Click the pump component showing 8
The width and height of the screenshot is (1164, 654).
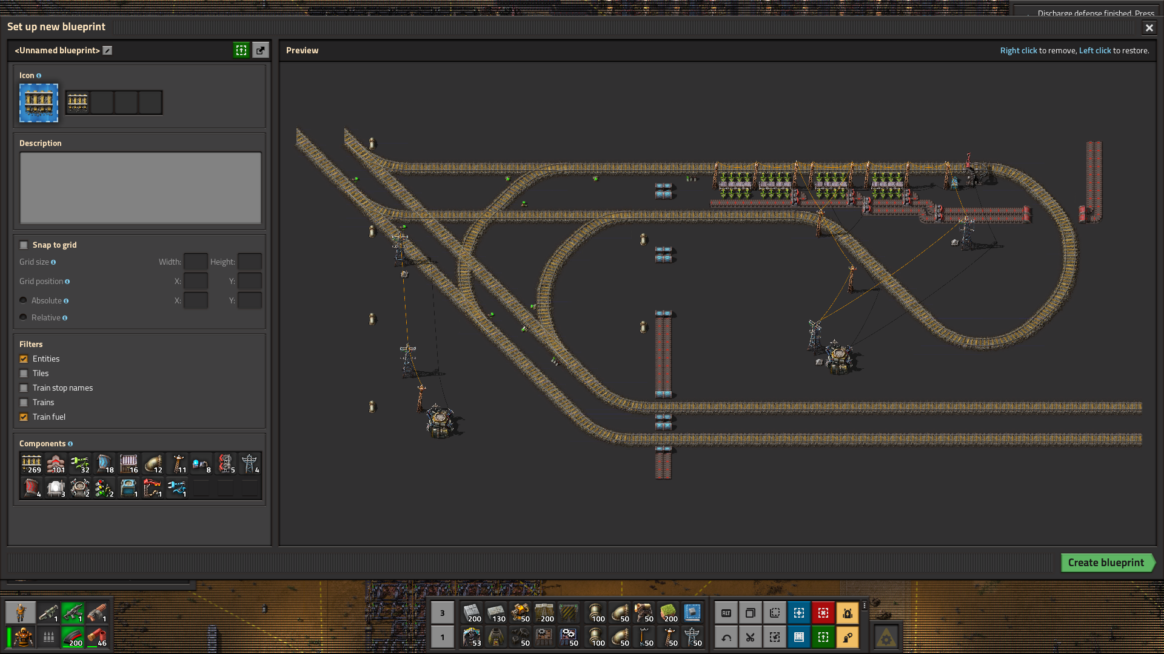coord(201,464)
